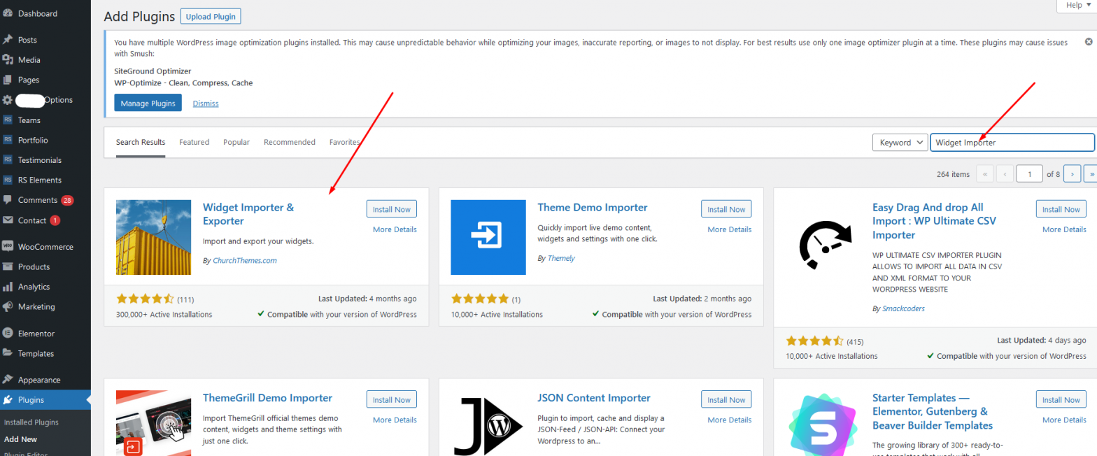Open Add New plugins submenu item
The image size is (1097, 456).
[20, 439]
